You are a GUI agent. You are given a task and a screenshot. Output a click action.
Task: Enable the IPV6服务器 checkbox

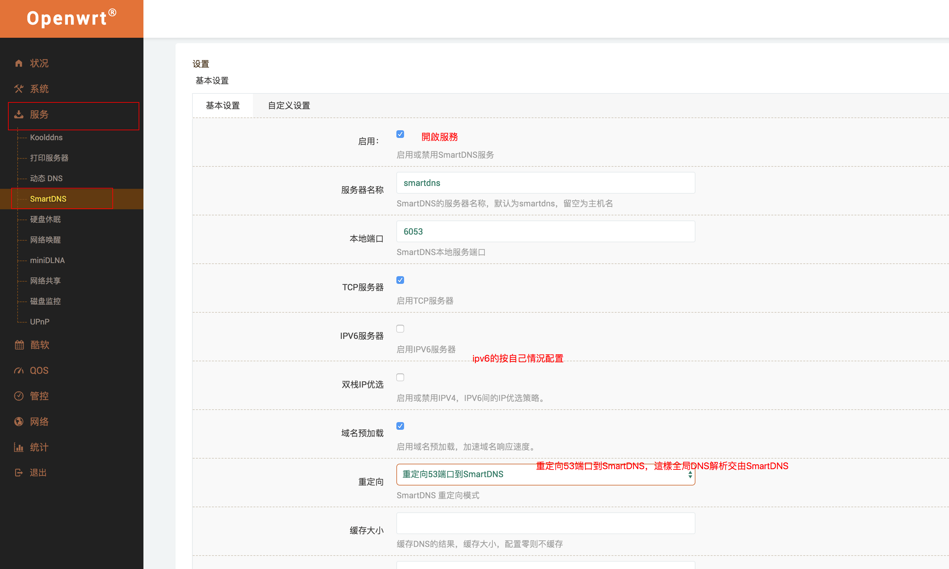[400, 329]
